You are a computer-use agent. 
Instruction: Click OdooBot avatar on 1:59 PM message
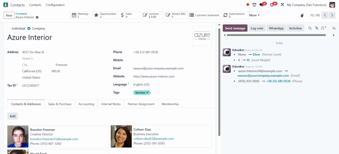pos(226,69)
